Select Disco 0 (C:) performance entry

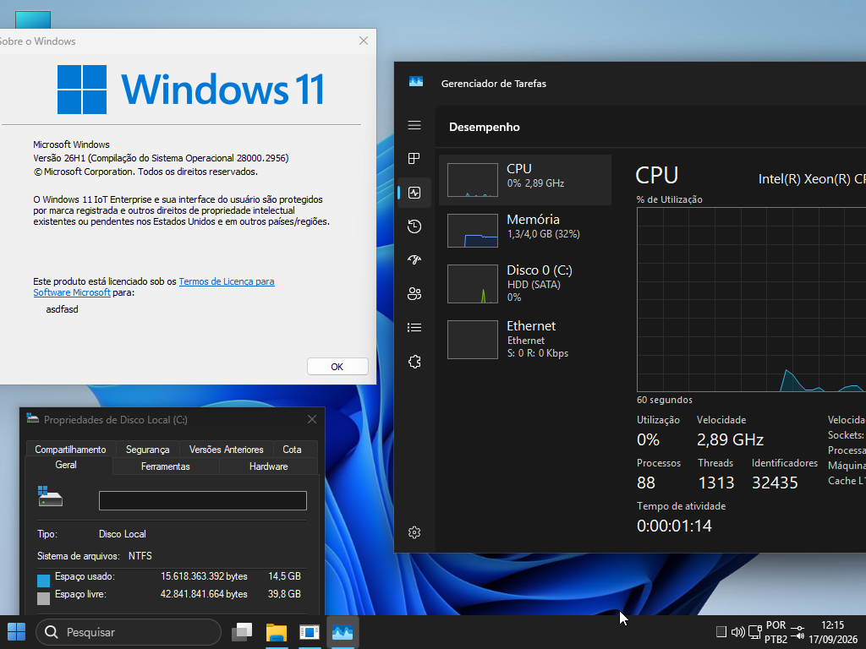coord(524,283)
